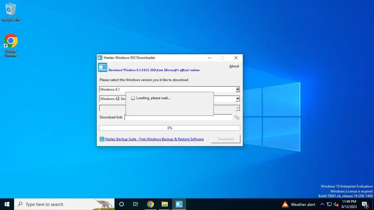Click the Cortana circle icon

(122, 204)
